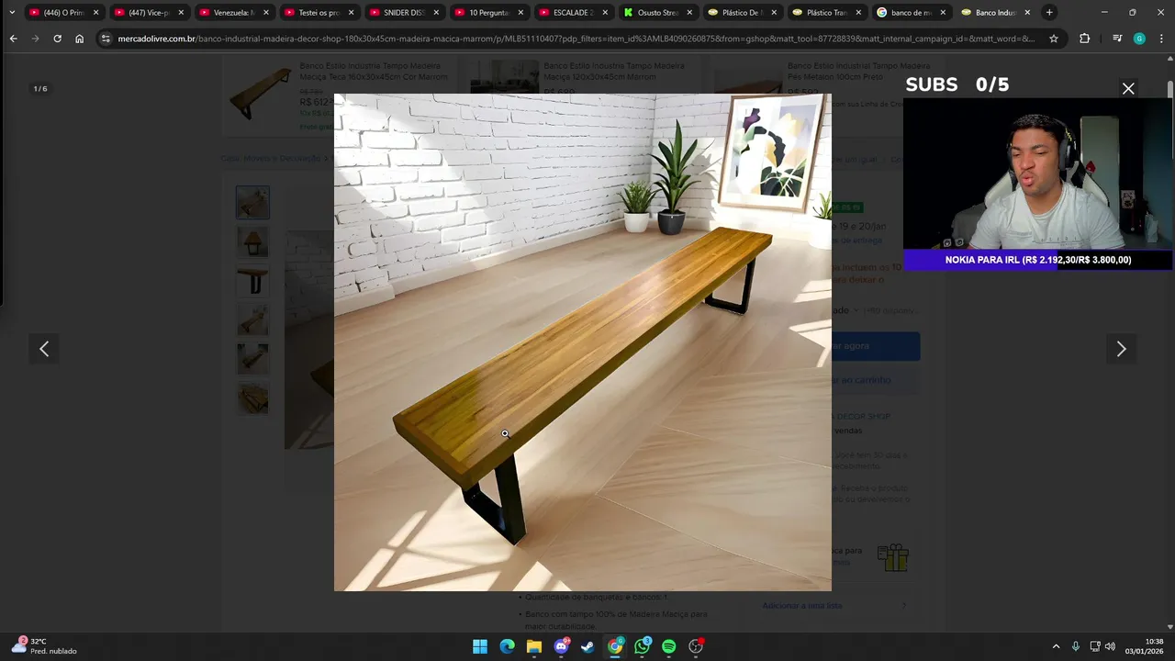Switch to the 'Venezuela' tab
Viewport: 1175px width, 661px height.
coord(233,13)
